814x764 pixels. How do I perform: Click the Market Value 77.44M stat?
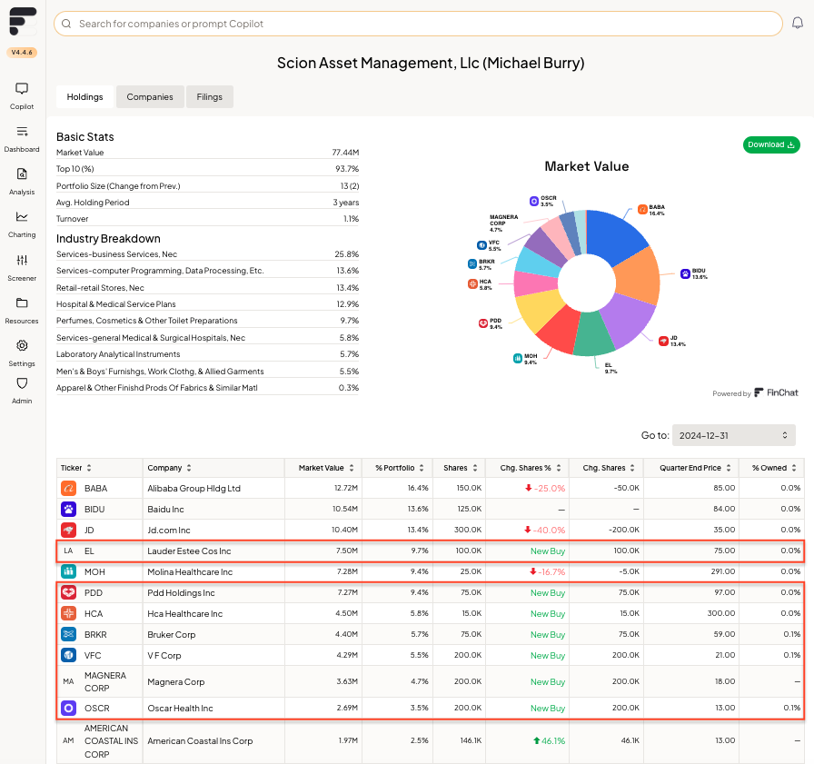(208, 153)
